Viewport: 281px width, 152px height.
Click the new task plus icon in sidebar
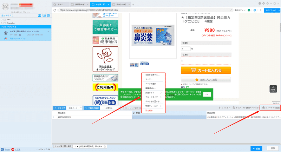tap(44, 15)
